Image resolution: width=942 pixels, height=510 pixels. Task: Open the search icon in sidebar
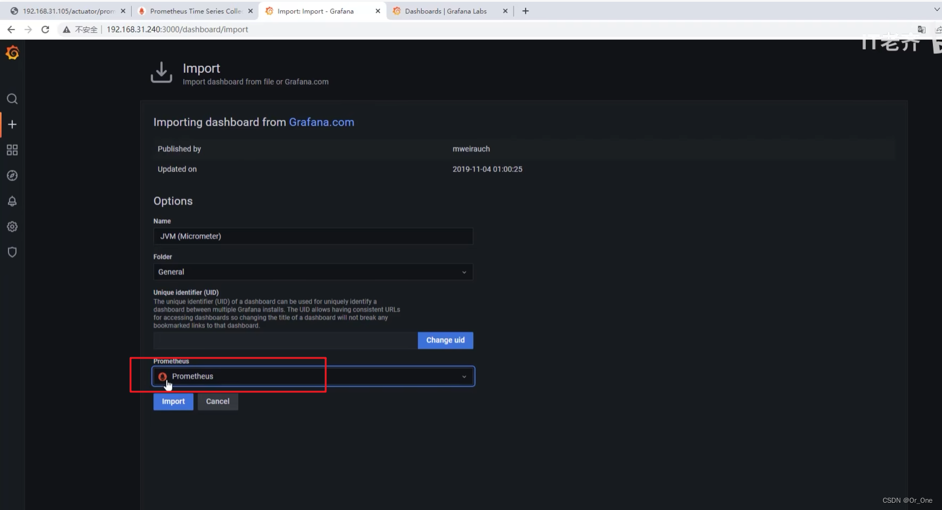[x=12, y=99]
